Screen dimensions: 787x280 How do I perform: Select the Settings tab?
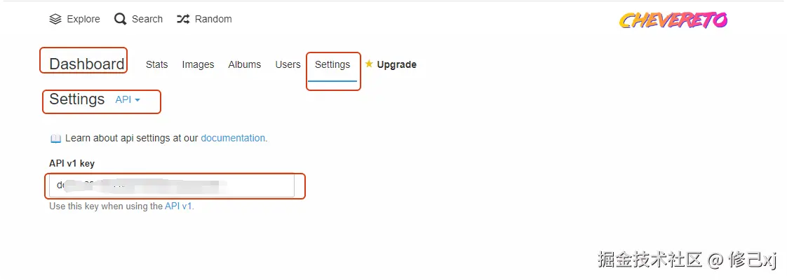(332, 64)
